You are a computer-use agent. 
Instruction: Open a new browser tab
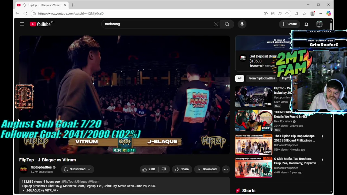[72, 5]
